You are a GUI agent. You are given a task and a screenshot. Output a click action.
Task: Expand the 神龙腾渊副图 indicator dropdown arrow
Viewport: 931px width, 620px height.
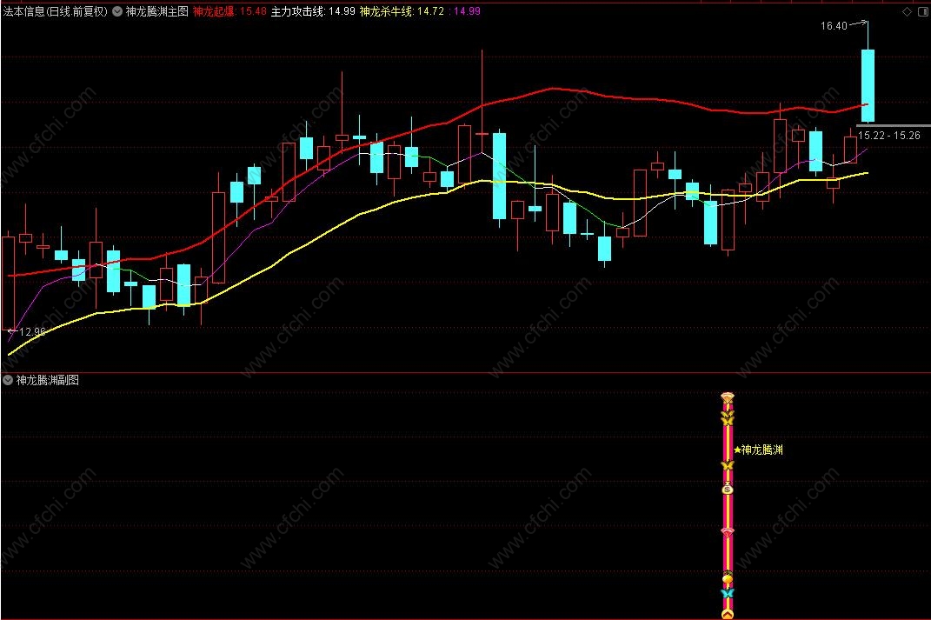pyautogui.click(x=8, y=380)
